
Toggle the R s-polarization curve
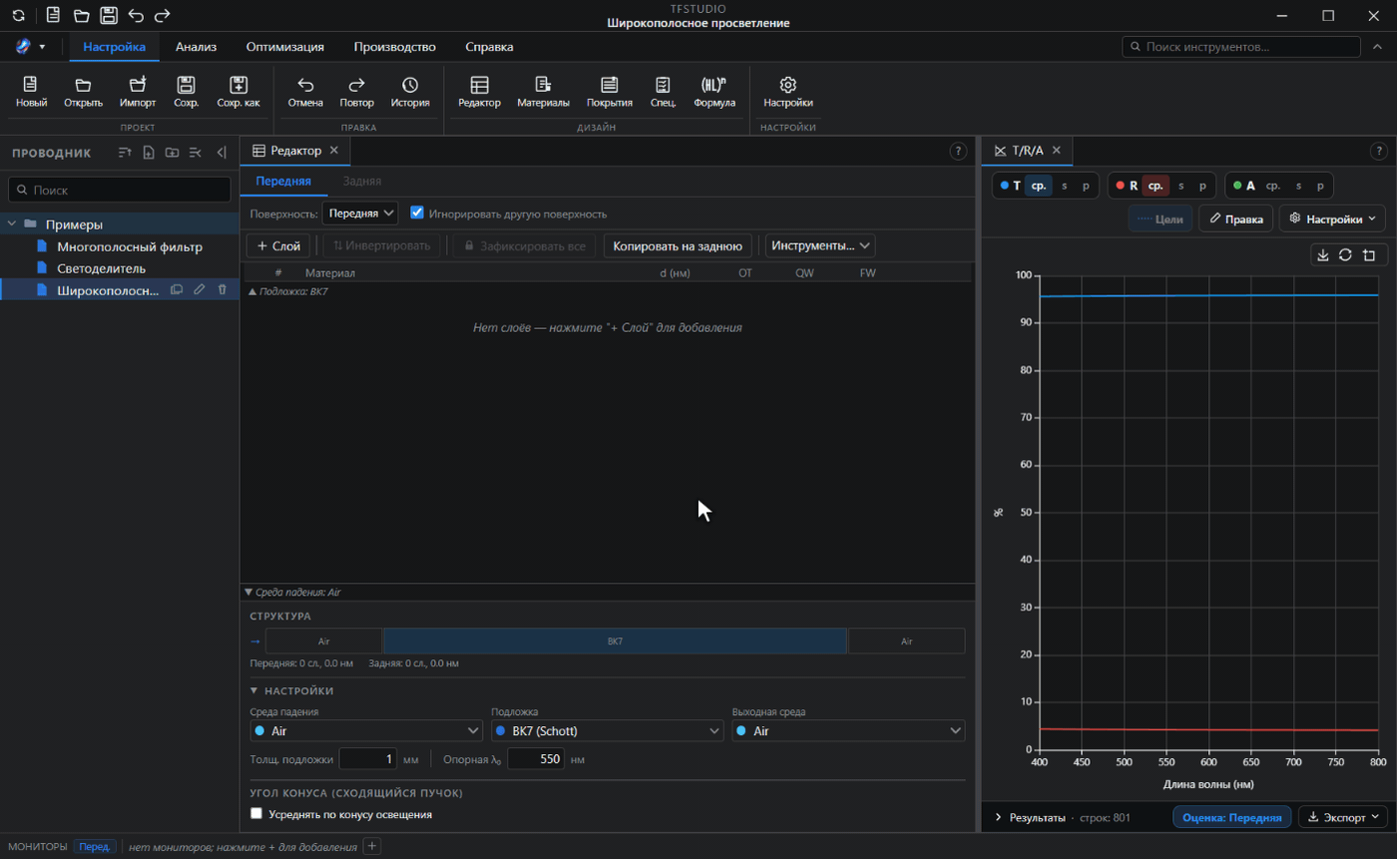(x=1181, y=186)
